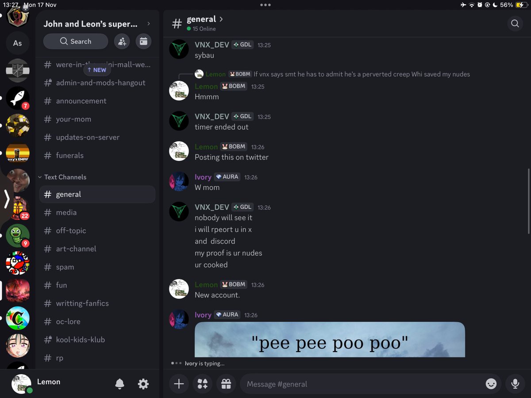
Task: Click Ivory's avatar on 'W mom' message
Action: point(179,181)
